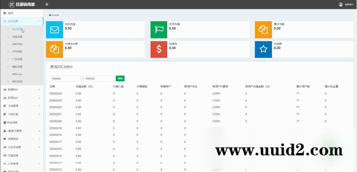This screenshot has width=357, height=172.
Task: Click the 充值金额（元） column header
Action: click(84, 86)
